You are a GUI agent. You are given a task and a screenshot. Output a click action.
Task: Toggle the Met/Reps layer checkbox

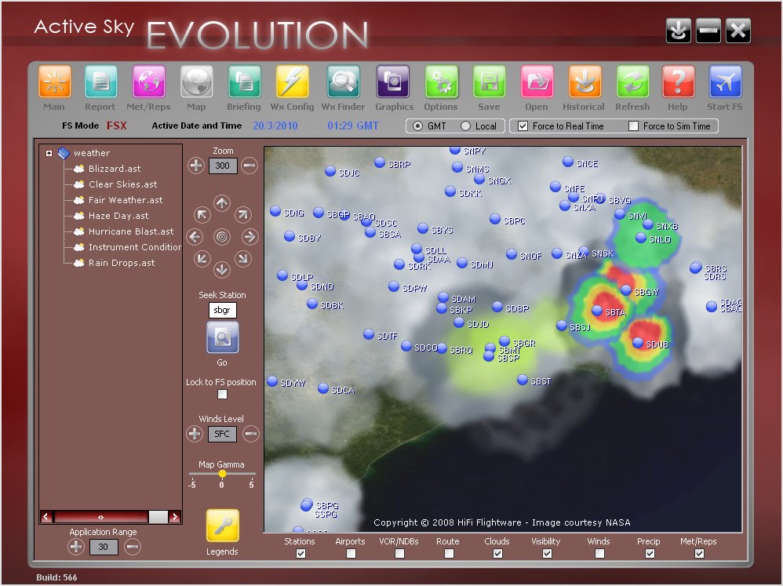(x=699, y=553)
